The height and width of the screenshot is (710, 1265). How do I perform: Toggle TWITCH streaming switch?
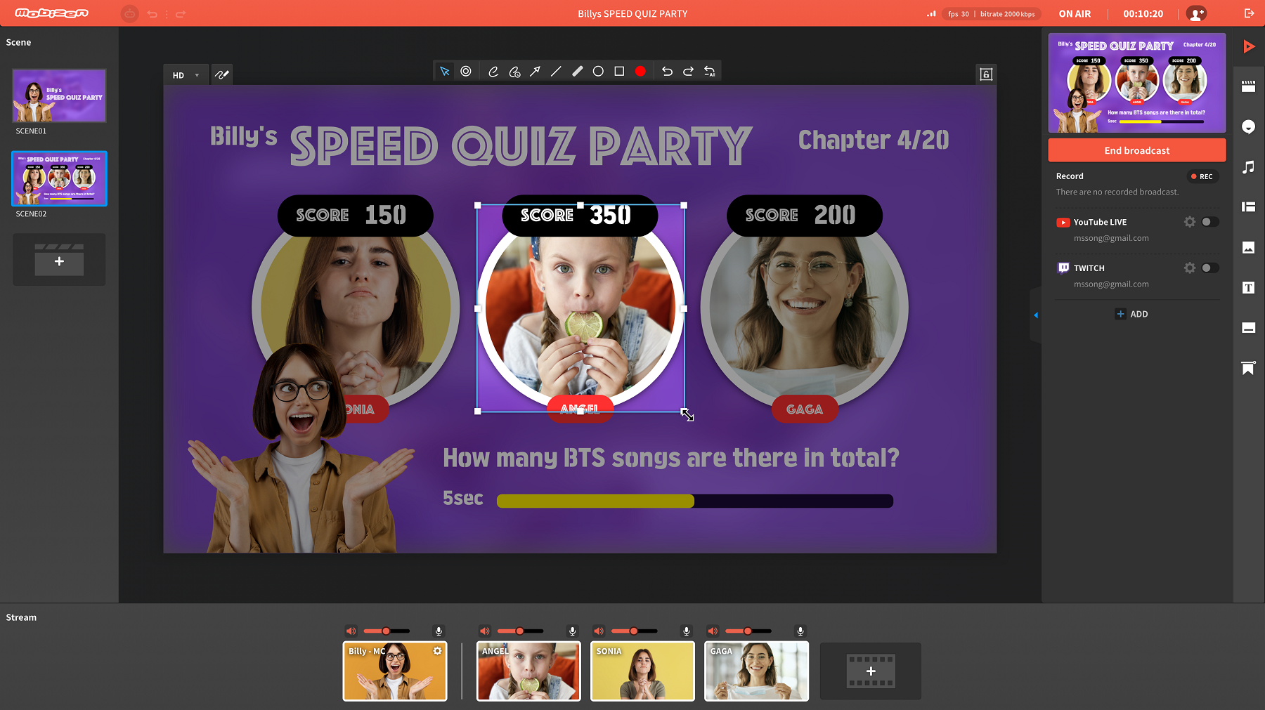click(1209, 268)
